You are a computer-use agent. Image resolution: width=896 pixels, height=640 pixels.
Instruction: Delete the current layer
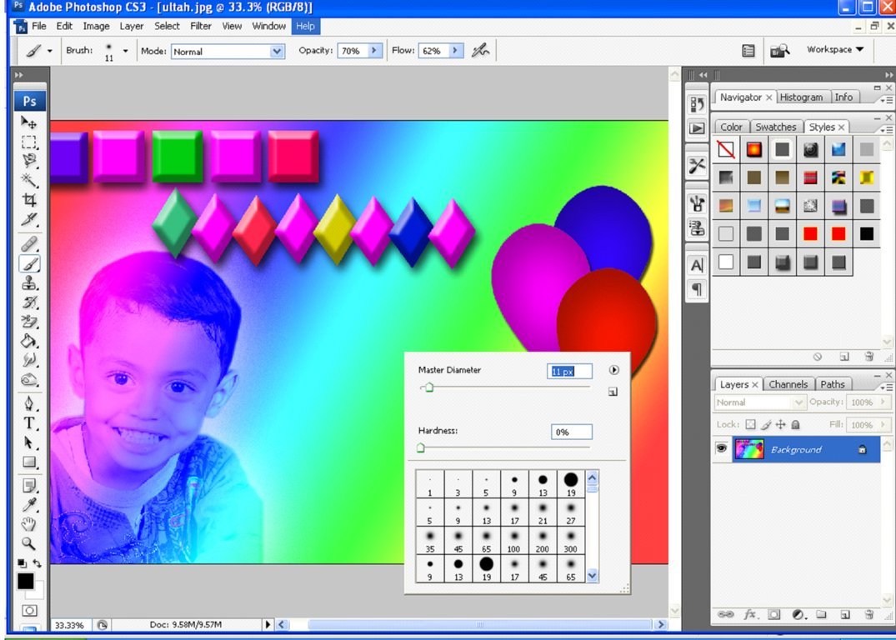869,614
